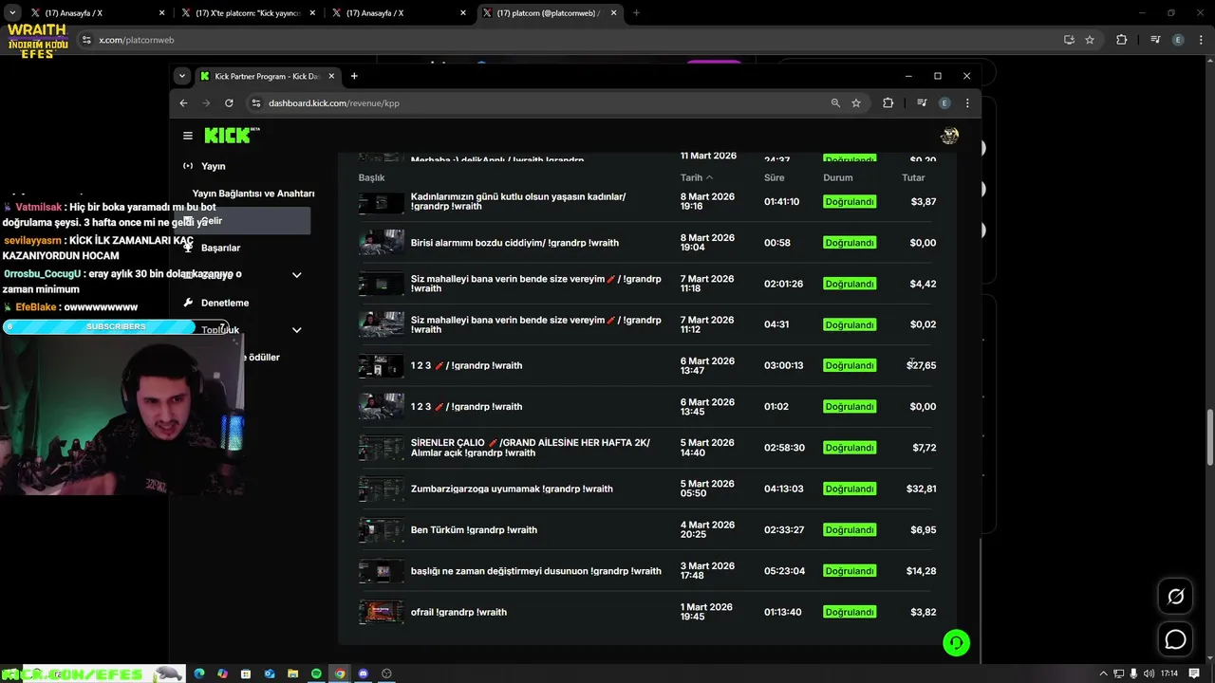
Task: Open thumbnail of SİRENLER ÇALIO stream
Action: tap(381, 448)
